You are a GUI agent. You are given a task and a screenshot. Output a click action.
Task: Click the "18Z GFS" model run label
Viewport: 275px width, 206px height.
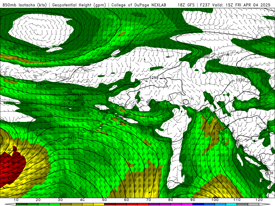tap(186, 5)
